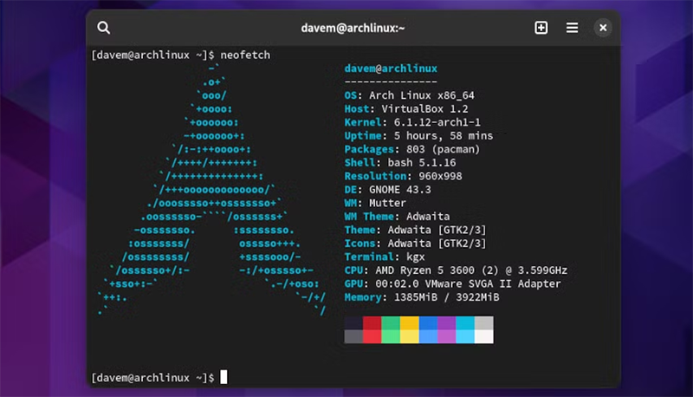Click the blinking cursor block at prompt
Image resolution: width=693 pixels, height=397 pixels.
[223, 377]
